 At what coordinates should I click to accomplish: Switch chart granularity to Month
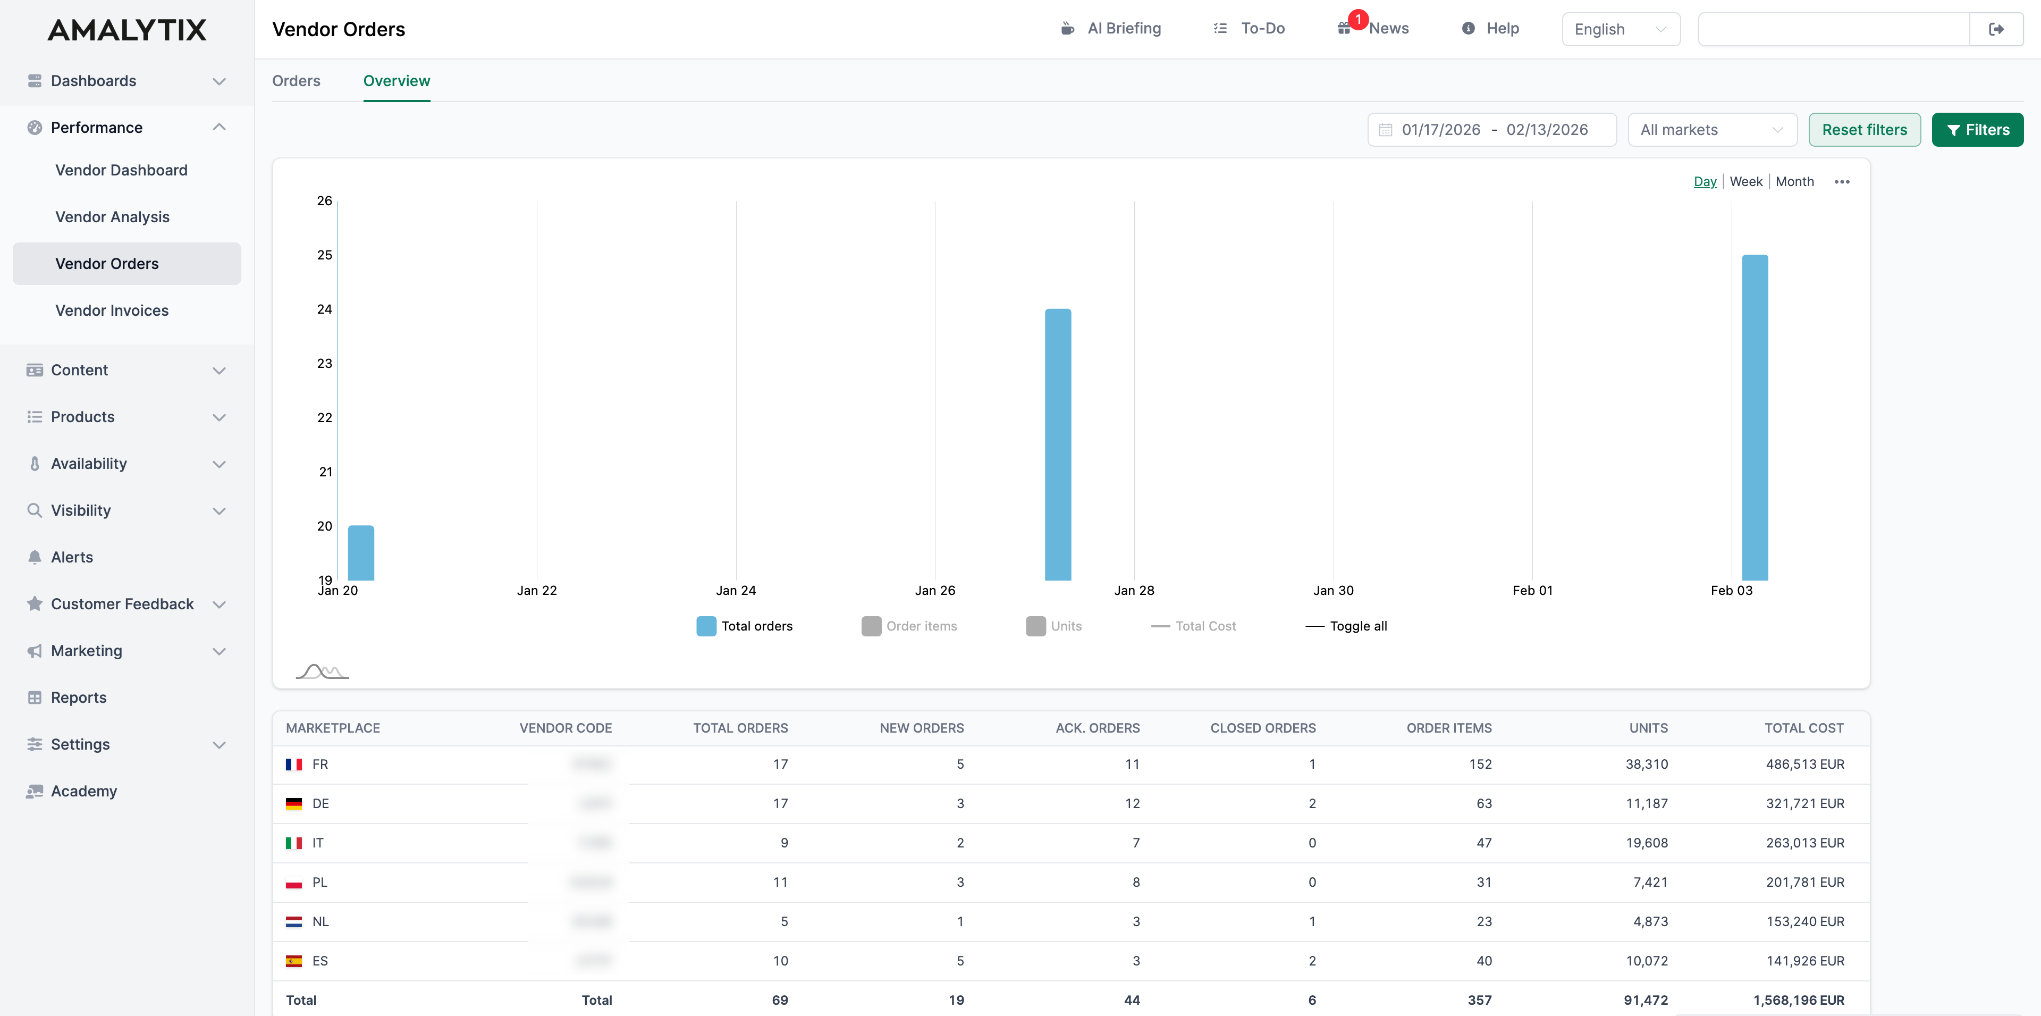pyautogui.click(x=1794, y=181)
